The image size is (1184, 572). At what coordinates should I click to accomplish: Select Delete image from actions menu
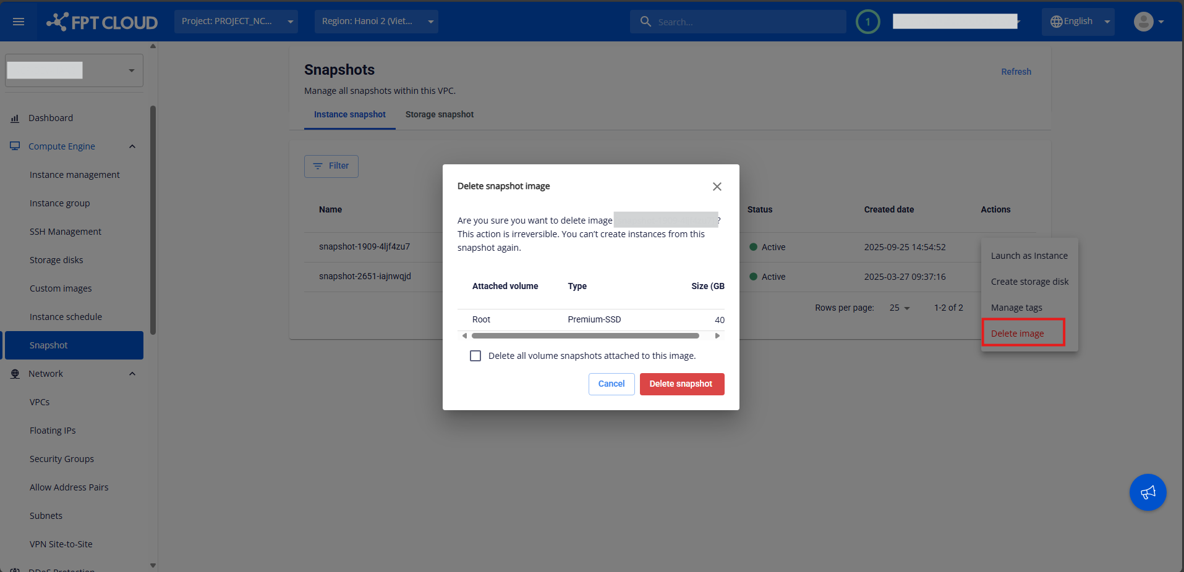click(x=1017, y=334)
